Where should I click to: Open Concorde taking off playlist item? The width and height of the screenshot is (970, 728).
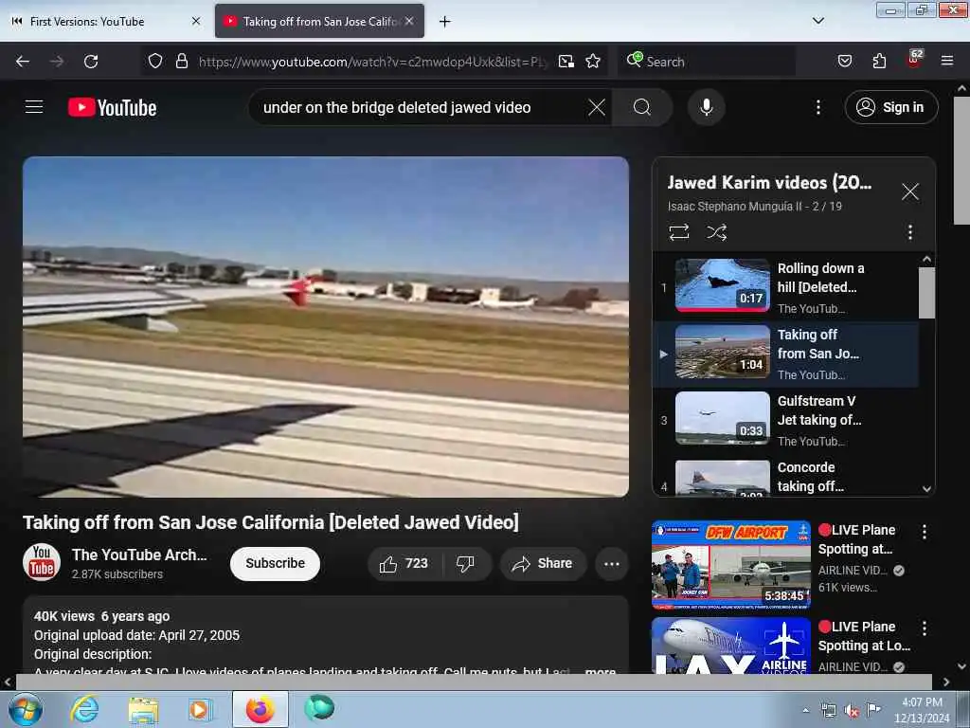pyautogui.click(x=785, y=477)
